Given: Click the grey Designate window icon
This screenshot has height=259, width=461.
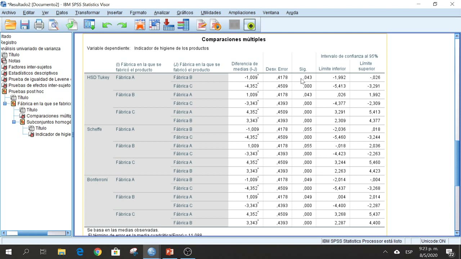Looking at the screenshot, I should tap(234, 25).
